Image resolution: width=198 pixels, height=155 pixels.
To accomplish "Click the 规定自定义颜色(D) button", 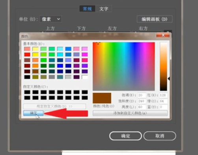I will click(x=54, y=106).
